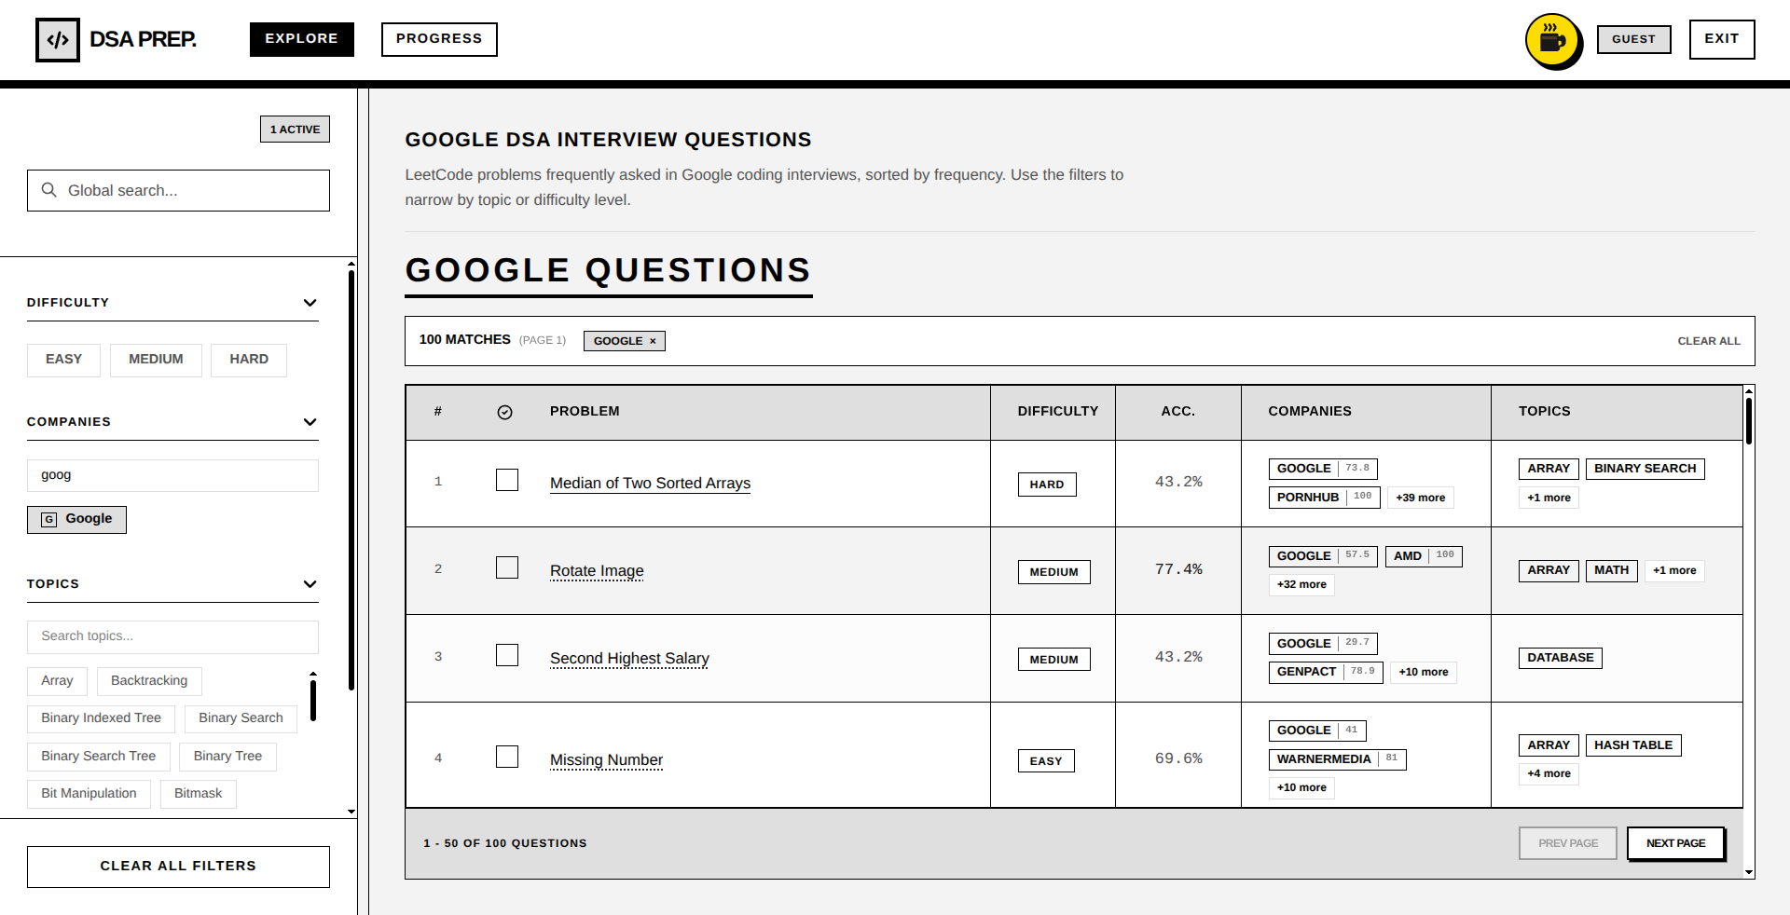The image size is (1790, 915).
Task: Filter by Hard difficulty
Action: 249,360
